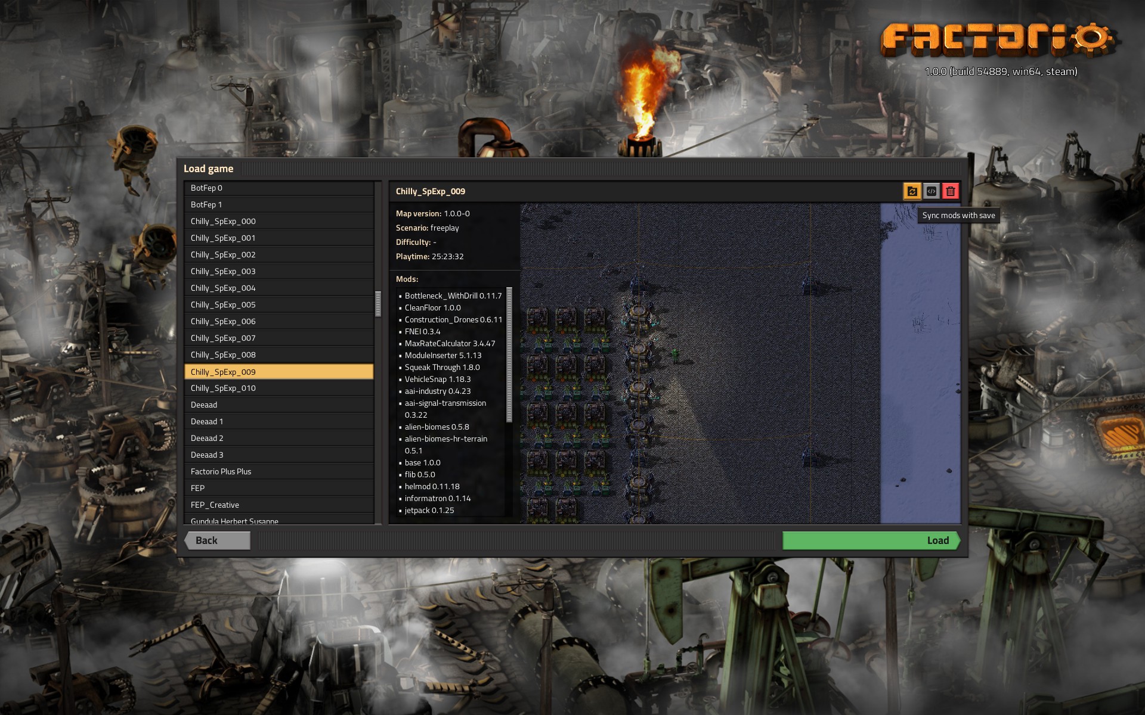Click the Playtime 25:23:32 value
1145x715 pixels.
tap(447, 256)
